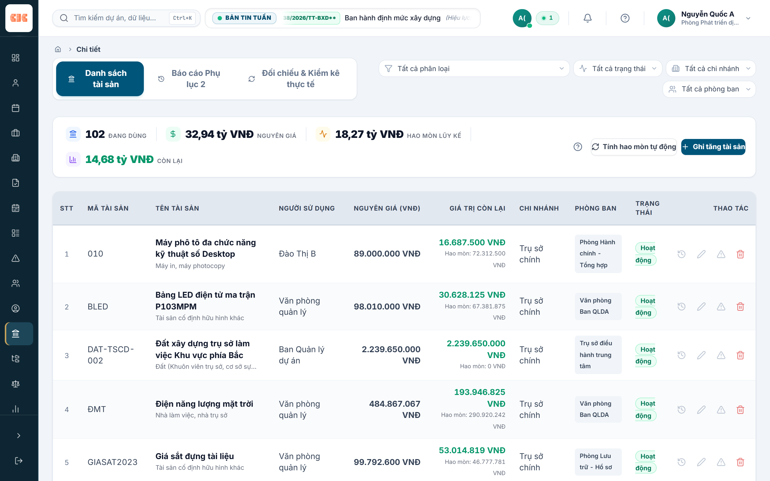Click Ghi tăng tài sản button
Image resolution: width=770 pixels, height=481 pixels.
(x=713, y=147)
